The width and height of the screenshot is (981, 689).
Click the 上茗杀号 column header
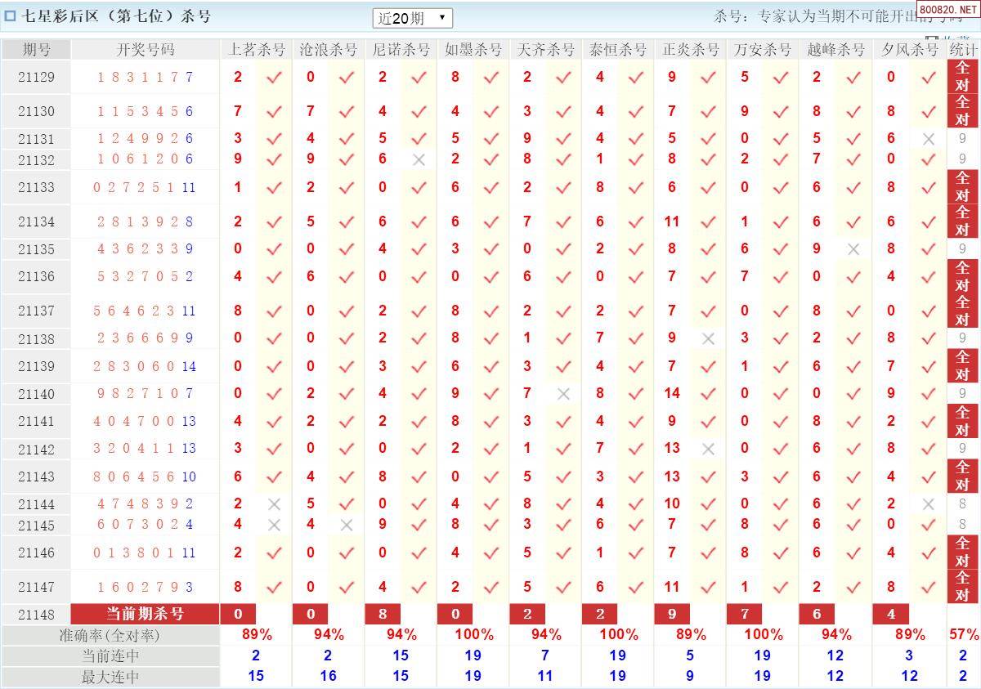point(256,50)
